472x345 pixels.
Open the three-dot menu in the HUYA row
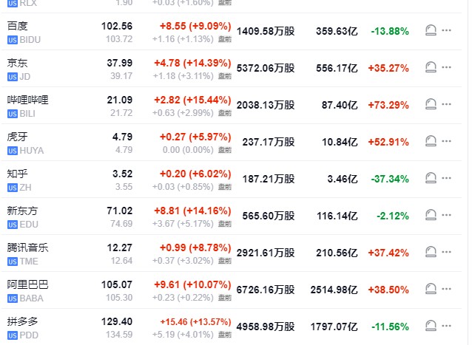tap(446, 141)
